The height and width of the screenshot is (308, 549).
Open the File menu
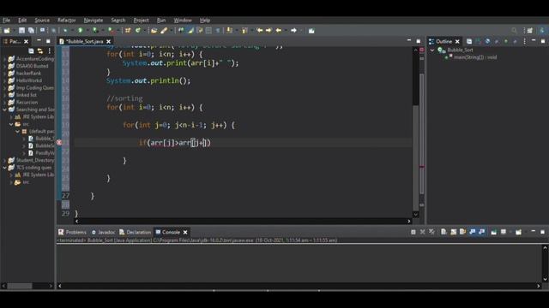point(6,21)
